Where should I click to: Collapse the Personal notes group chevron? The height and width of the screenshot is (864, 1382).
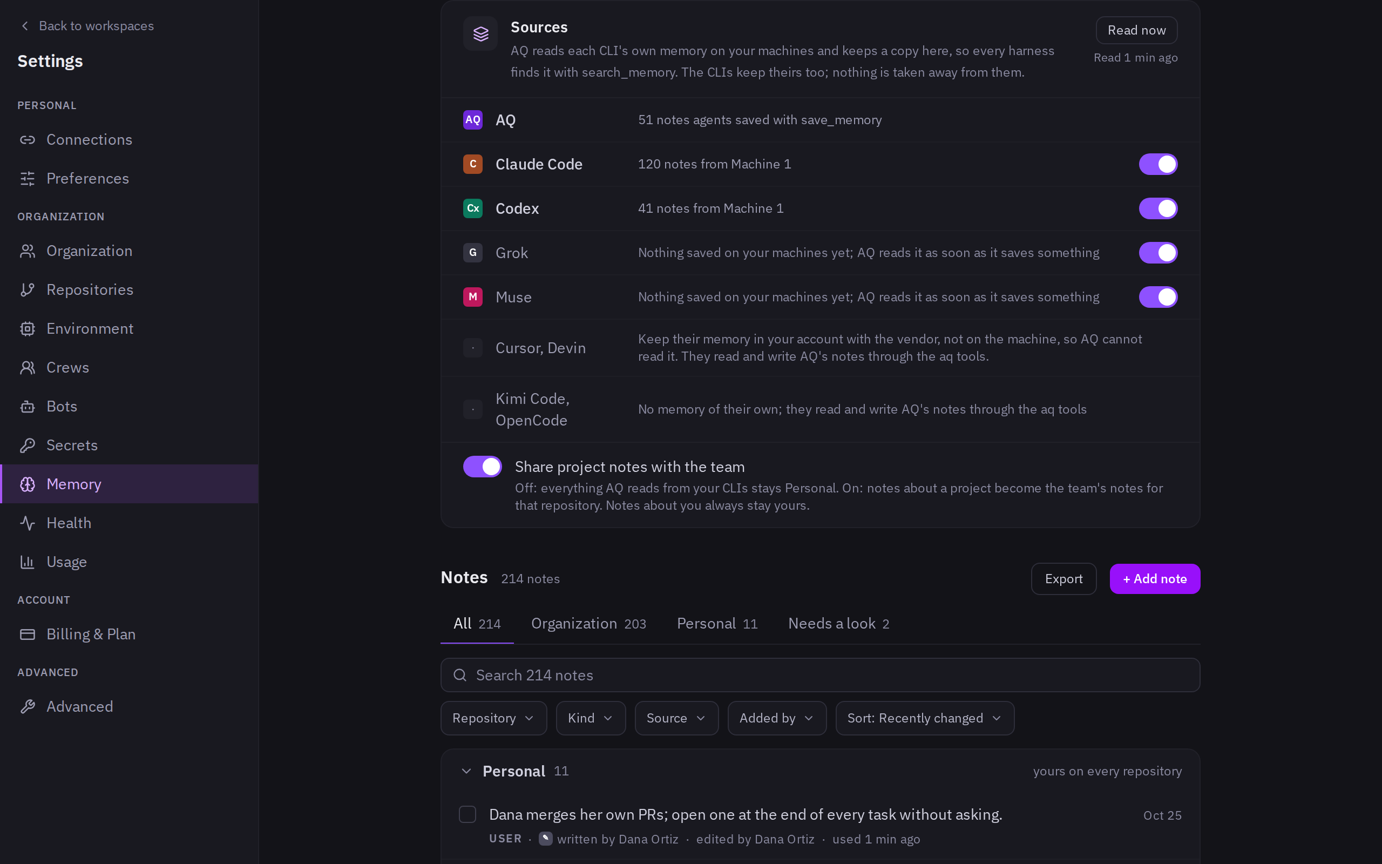[x=466, y=772]
